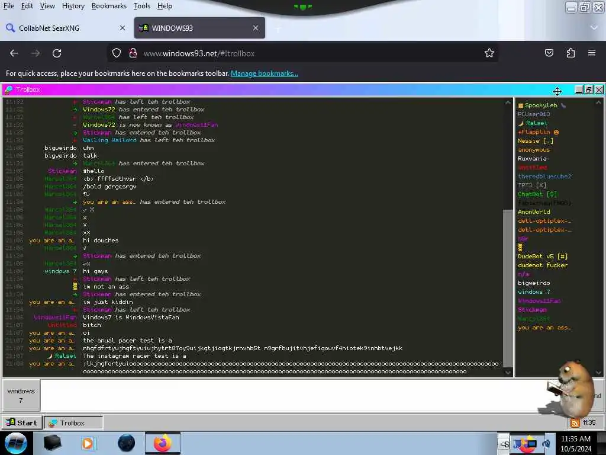Image resolution: width=606 pixels, height=455 pixels.
Task: Click the user list scroll up arrow
Action: click(x=599, y=102)
